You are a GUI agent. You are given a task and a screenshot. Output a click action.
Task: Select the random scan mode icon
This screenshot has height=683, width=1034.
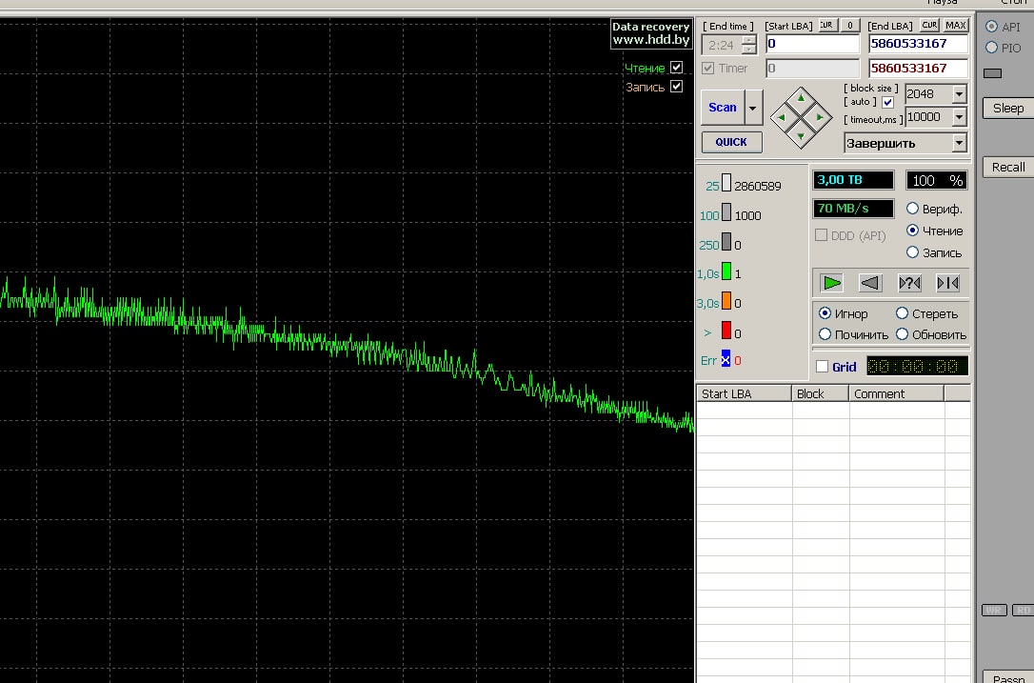(909, 283)
